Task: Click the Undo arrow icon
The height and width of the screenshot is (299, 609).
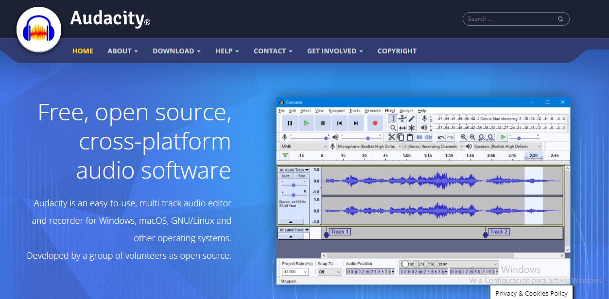Action: coord(441,137)
